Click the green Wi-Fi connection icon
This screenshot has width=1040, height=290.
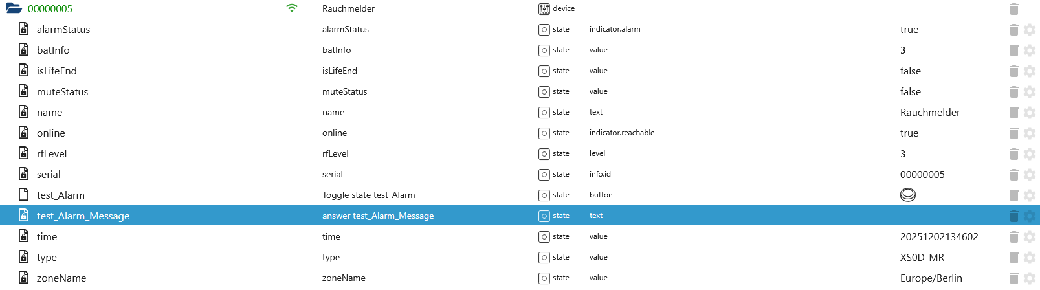pyautogui.click(x=292, y=8)
